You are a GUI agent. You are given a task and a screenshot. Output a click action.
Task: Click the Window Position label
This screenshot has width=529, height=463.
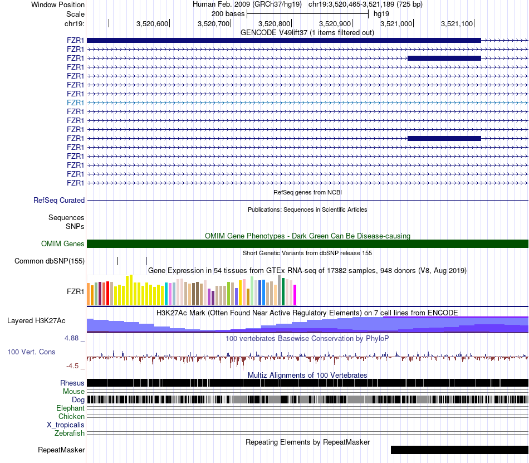click(x=58, y=4)
